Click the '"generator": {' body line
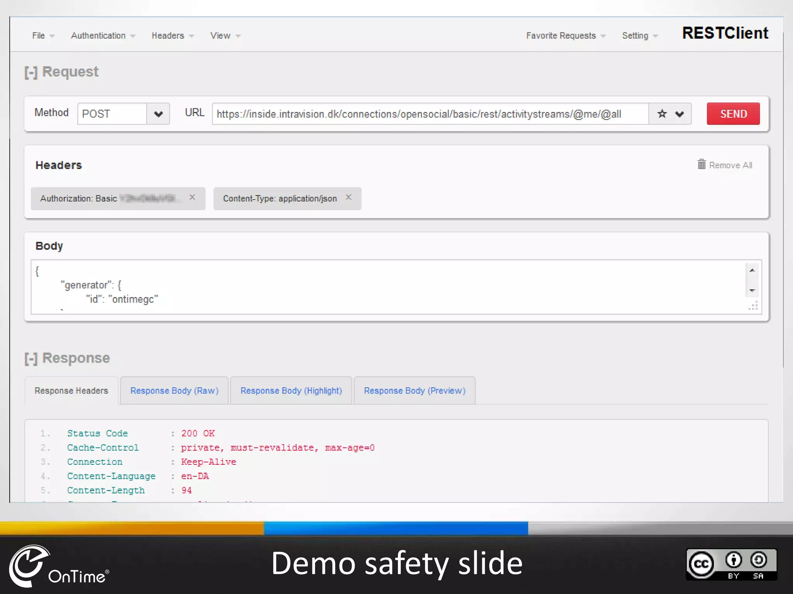 (91, 285)
